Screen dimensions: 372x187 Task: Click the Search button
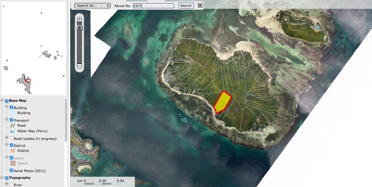pos(186,6)
